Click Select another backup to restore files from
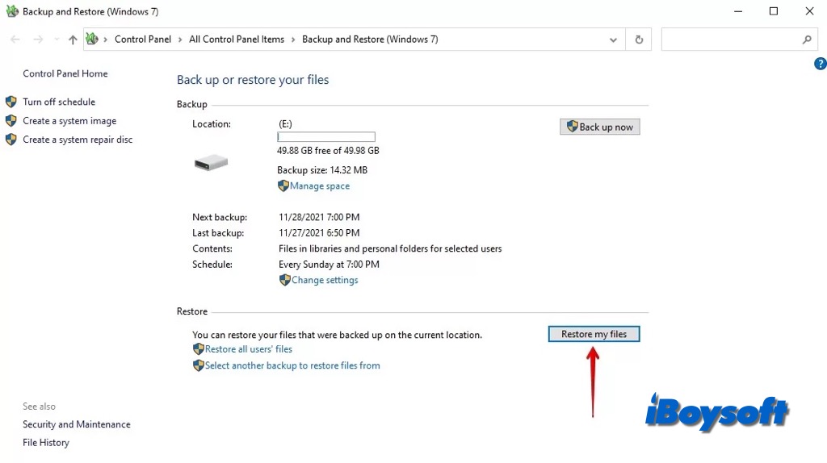Image resolution: width=827 pixels, height=463 pixels. (x=292, y=365)
